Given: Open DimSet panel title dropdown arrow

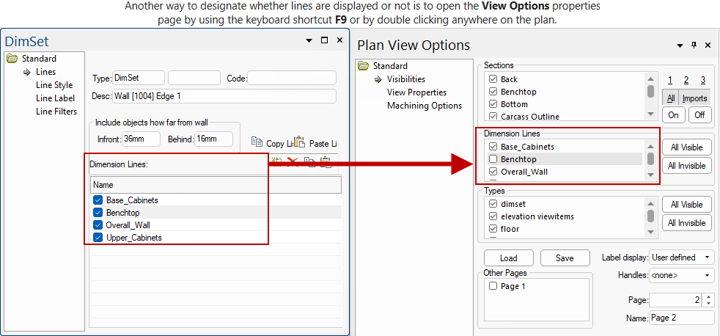Looking at the screenshot, I should pyautogui.click(x=309, y=40).
